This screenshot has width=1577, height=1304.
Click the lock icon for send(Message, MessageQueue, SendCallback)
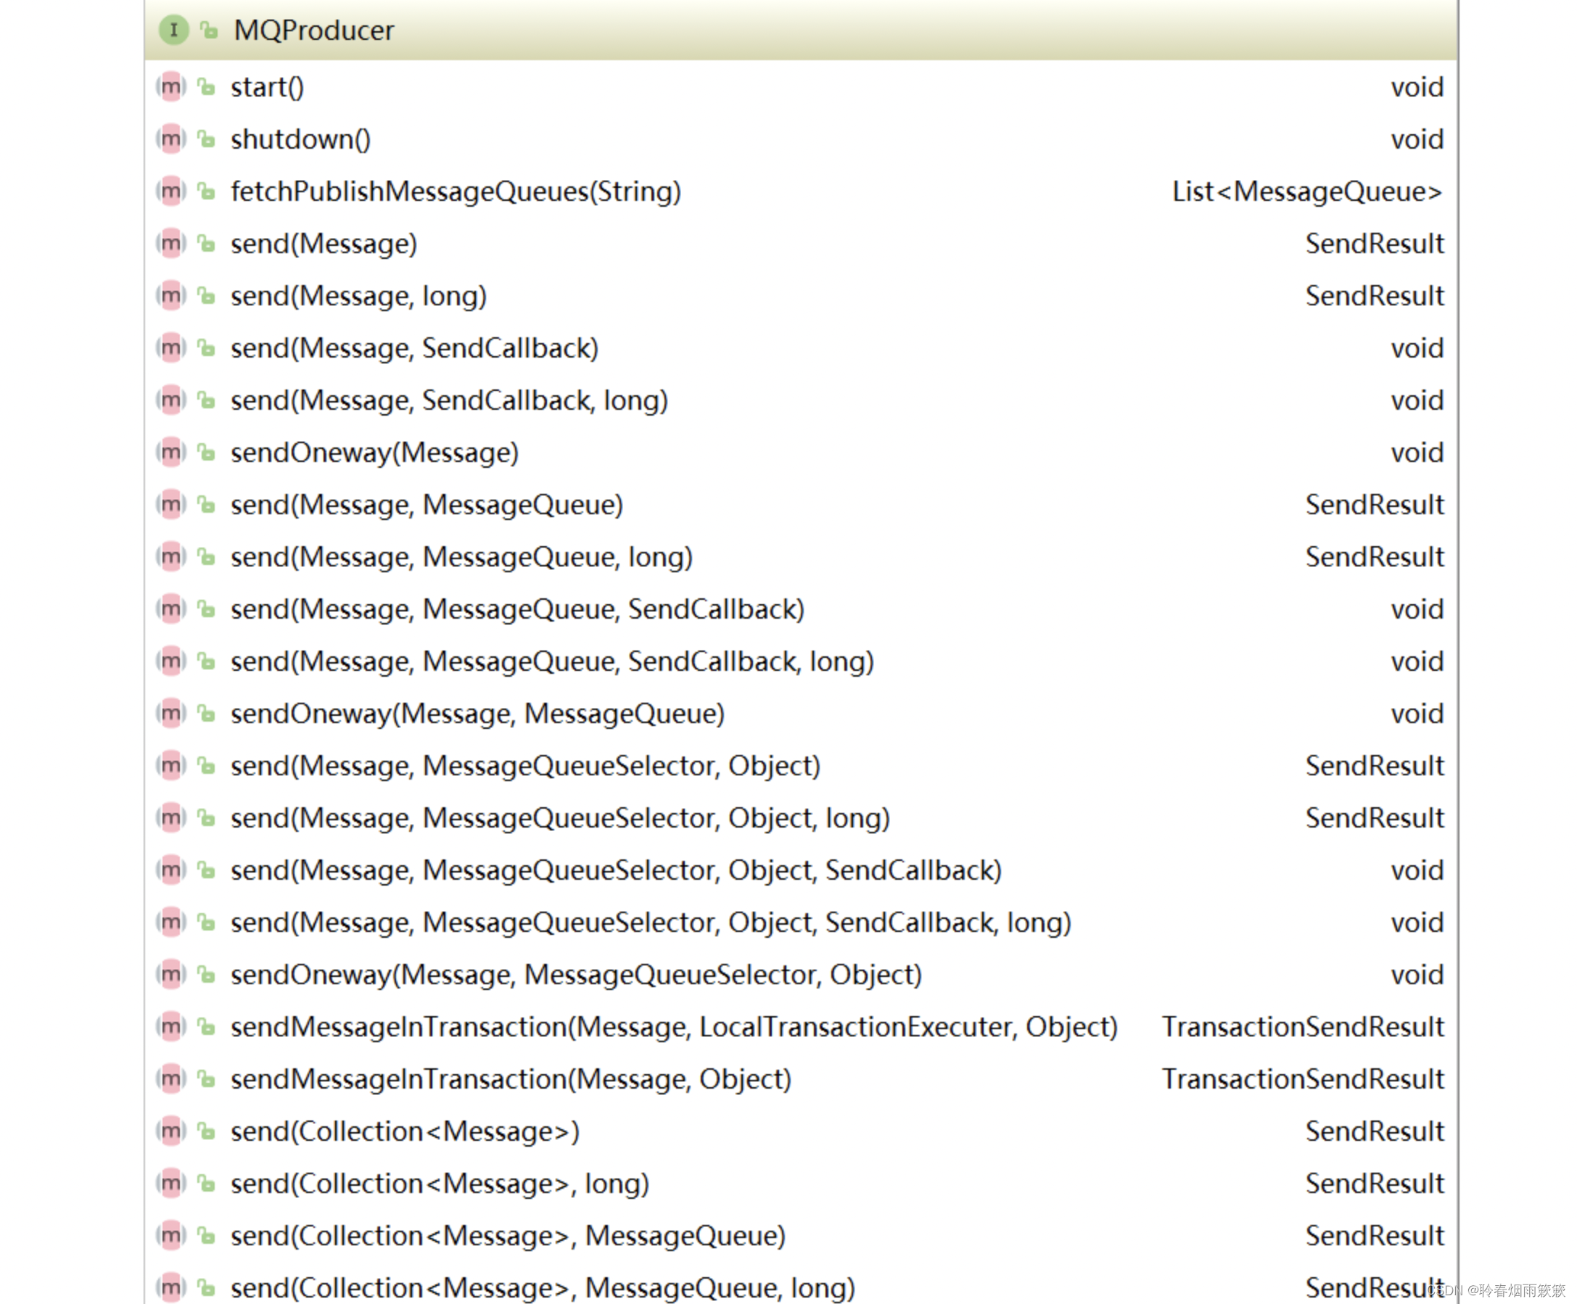(206, 608)
